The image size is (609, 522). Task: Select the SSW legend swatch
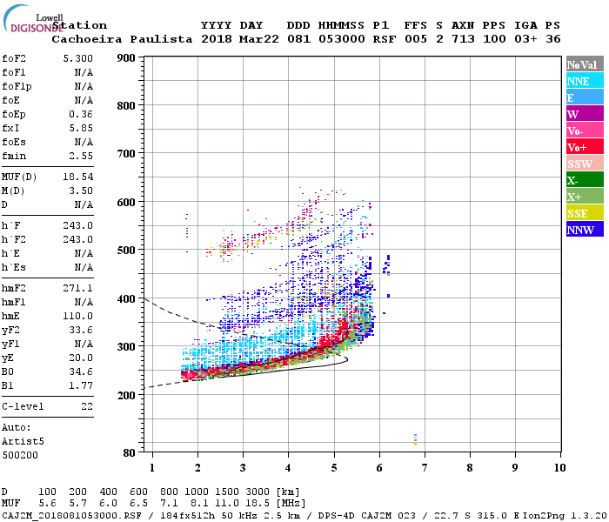585,164
